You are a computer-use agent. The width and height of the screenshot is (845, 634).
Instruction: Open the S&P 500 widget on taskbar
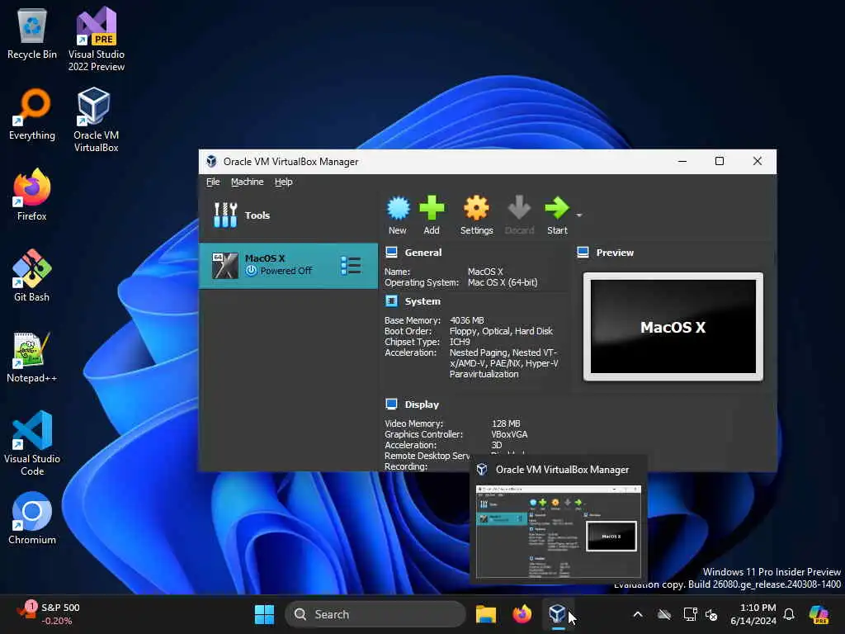[x=49, y=614]
